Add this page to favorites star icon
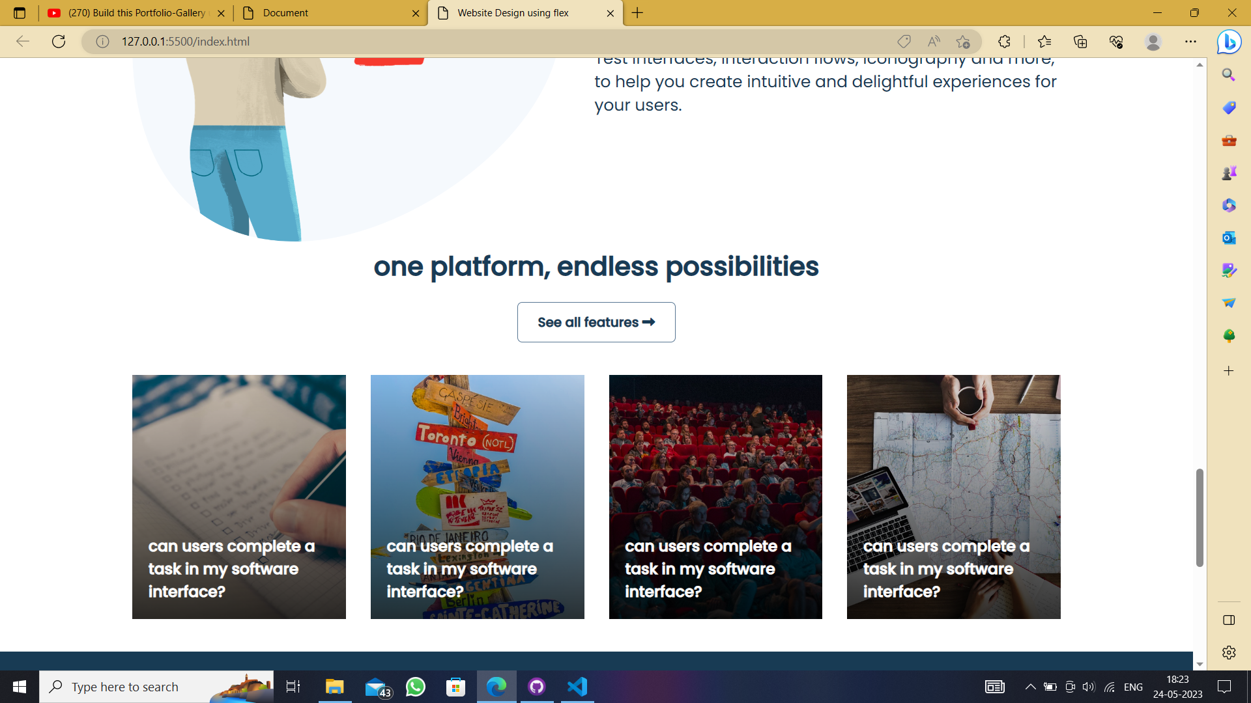1251x703 pixels. click(963, 42)
